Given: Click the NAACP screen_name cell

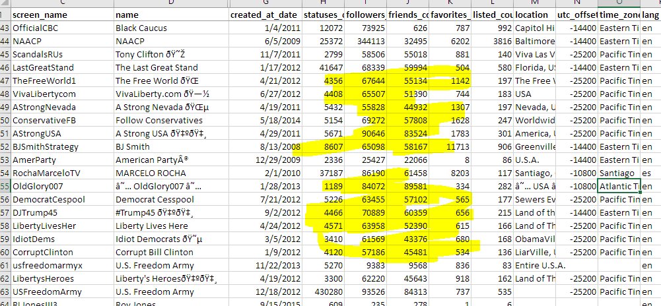Looking at the screenshot, I should coord(62,42).
